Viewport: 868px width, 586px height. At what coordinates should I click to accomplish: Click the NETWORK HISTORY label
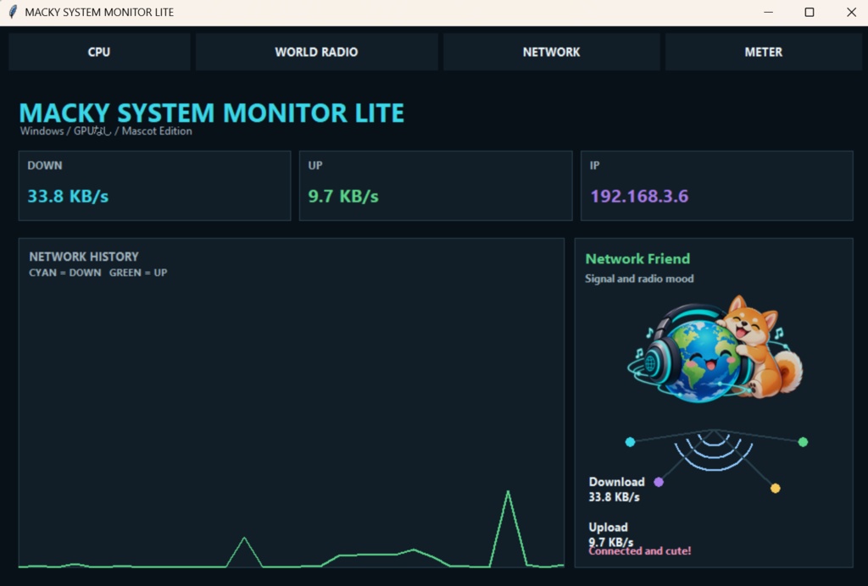[x=84, y=257]
